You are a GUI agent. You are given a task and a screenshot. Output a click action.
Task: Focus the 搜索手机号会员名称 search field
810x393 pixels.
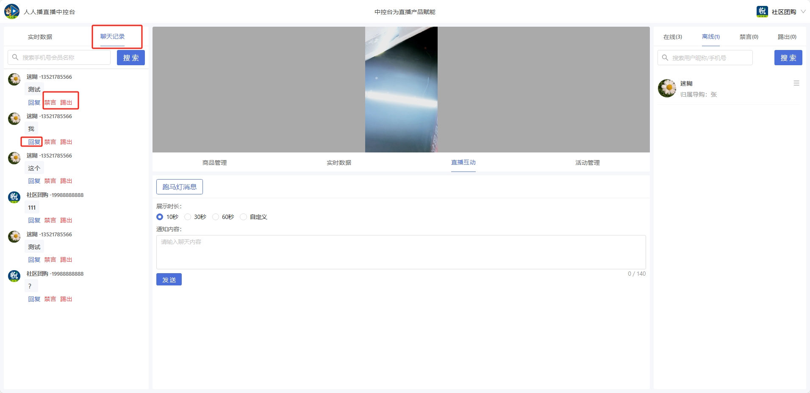coord(59,57)
